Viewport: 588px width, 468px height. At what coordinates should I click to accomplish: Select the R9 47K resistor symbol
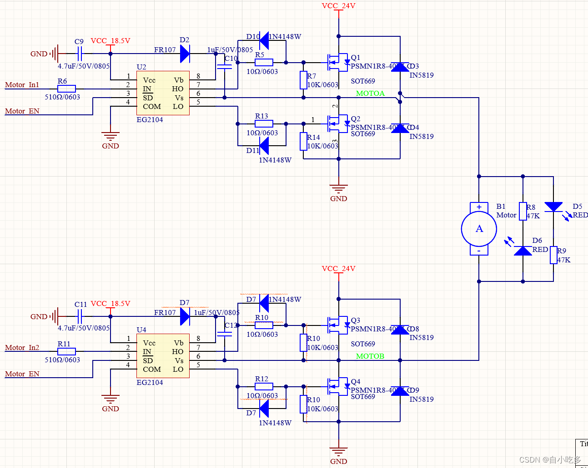(553, 255)
